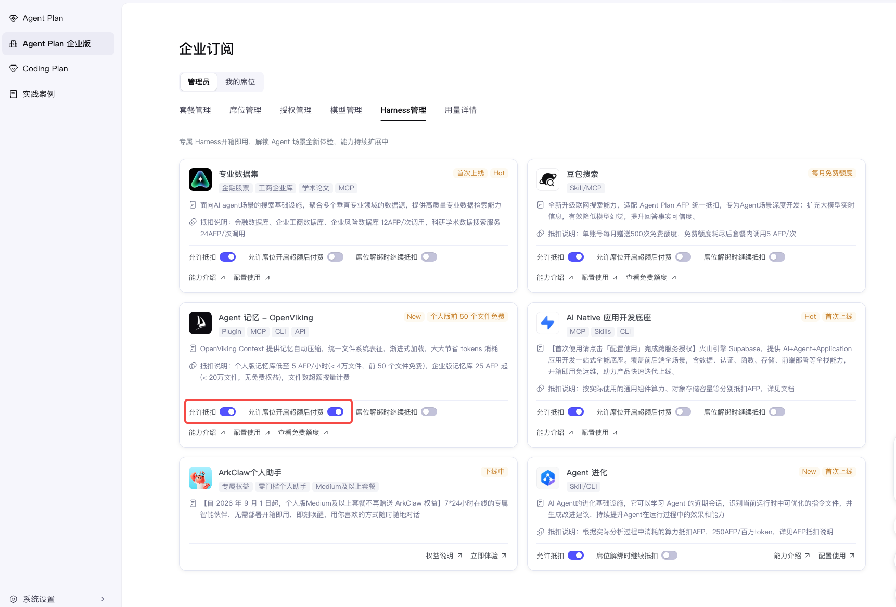Click arrow icon next to 专业数据集 能力介绍
Screen dimensions: 896x607
223,278
